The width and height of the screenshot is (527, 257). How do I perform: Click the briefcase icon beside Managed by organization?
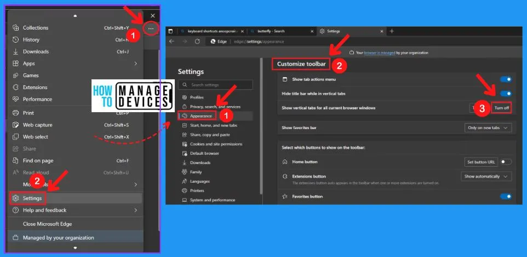[15, 237]
